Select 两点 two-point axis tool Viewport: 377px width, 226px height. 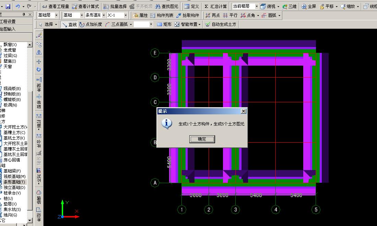tap(213, 15)
